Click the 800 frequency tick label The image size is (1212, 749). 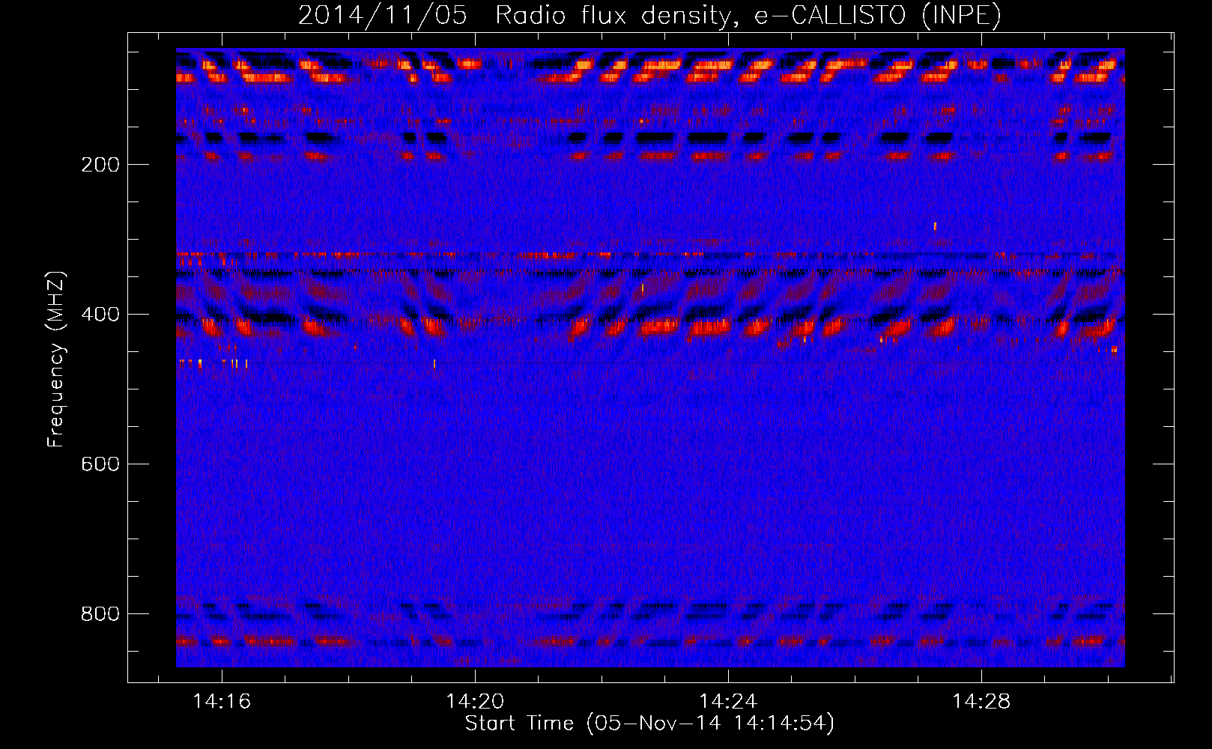[100, 614]
